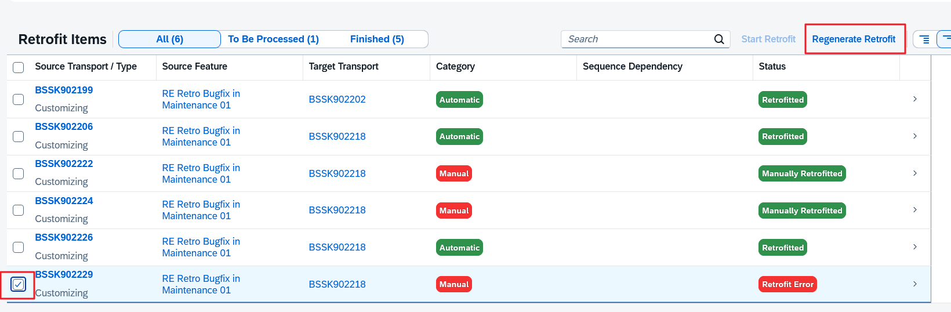Viewport: 951px width, 312px height.
Task: Focus the Search input field
Action: click(x=638, y=39)
